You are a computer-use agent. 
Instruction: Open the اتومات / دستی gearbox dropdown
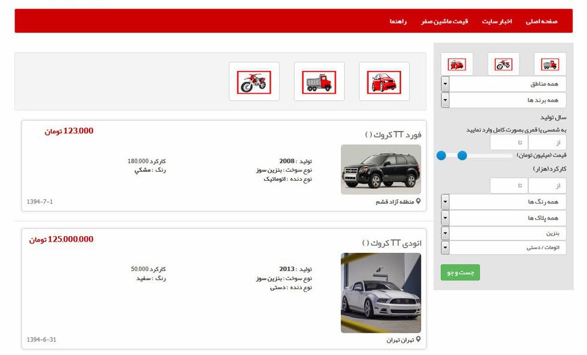503,247
